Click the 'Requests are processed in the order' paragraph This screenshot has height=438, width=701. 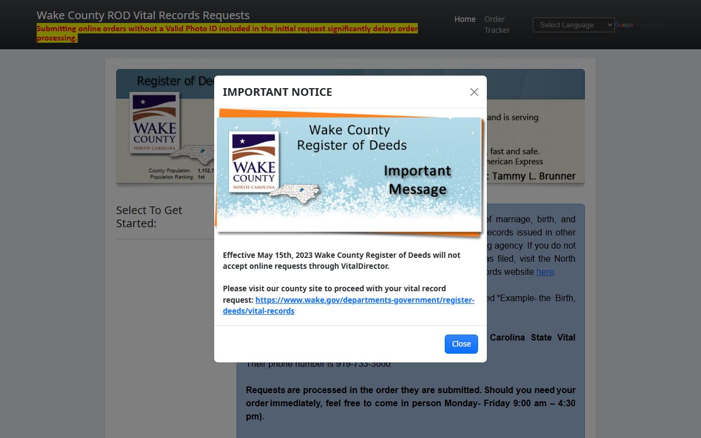pyautogui.click(x=411, y=403)
